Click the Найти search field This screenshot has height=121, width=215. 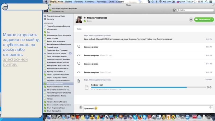click(195, 10)
